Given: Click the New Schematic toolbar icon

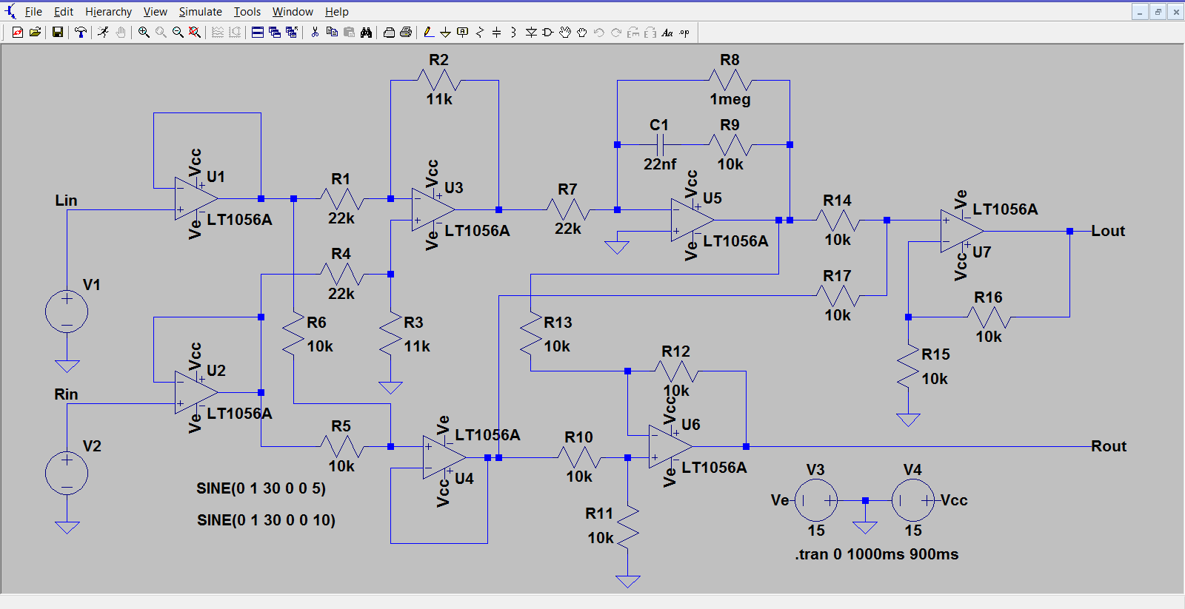Looking at the screenshot, I should 18,33.
